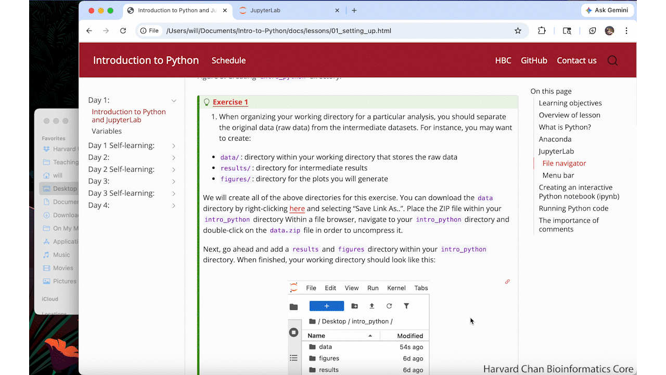The height and width of the screenshot is (375, 666).
Task: Expand the Day 3 Self-learning section
Action: [174, 193]
